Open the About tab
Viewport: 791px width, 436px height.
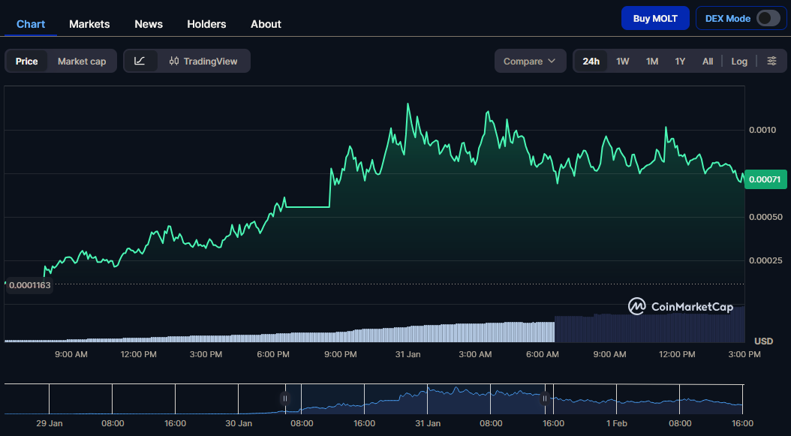click(x=266, y=24)
